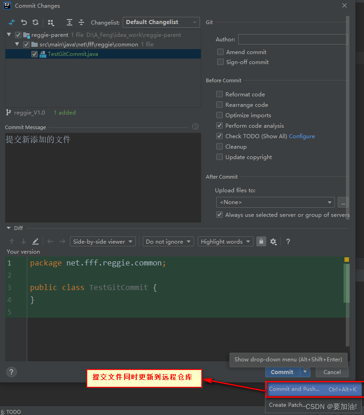This screenshot has width=364, height=415.
Task: Click the Collapse All icon
Action: click(81, 22)
